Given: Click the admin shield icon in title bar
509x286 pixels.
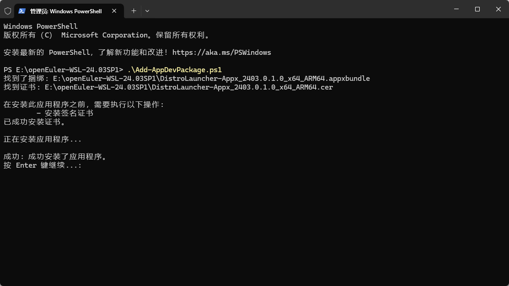Looking at the screenshot, I should point(8,11).
